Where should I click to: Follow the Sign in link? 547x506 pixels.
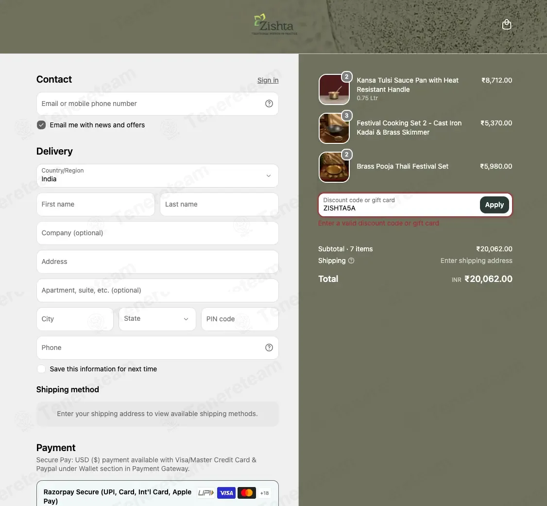268,80
